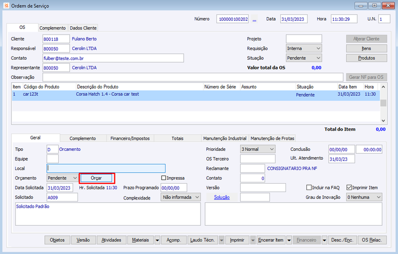Click scroll-up arrow of items grid

click(x=383, y=87)
